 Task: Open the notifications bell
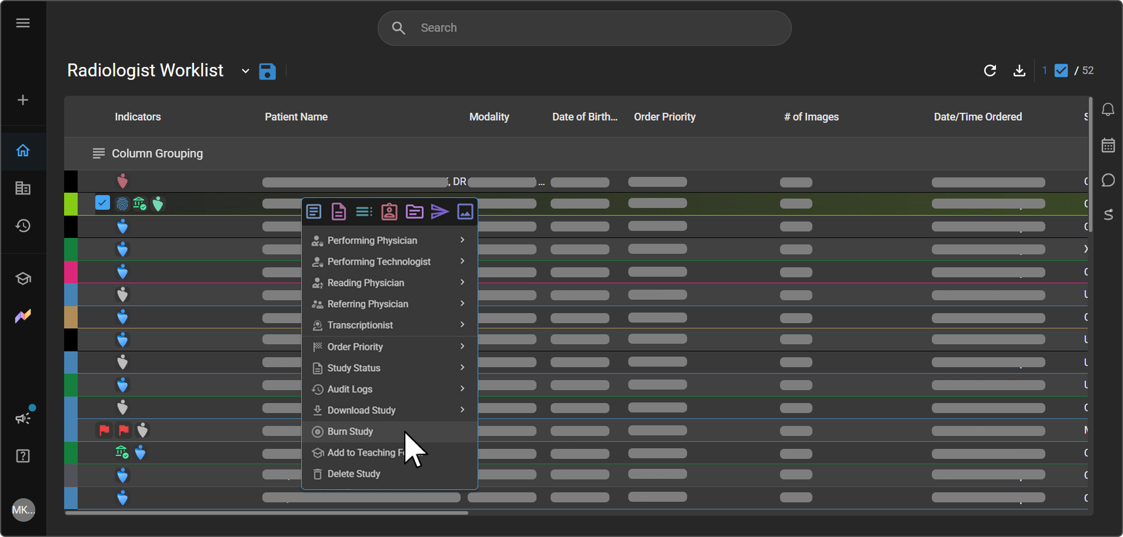(x=1108, y=109)
